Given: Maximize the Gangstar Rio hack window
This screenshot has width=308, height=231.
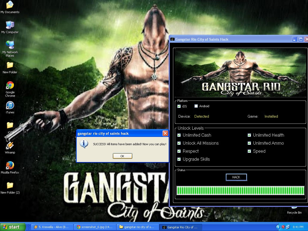Looking at the screenshot, I should pyautogui.click(x=301, y=39).
